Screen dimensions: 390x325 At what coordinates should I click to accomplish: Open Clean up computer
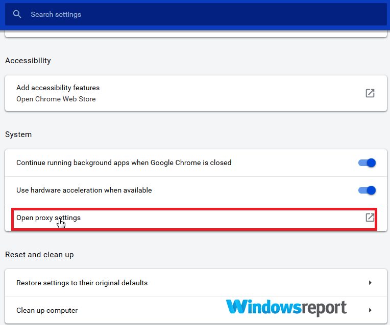196,310
